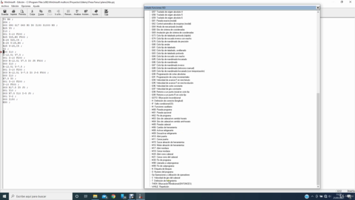Click code line 'G03 X17.5 I5 J0 ;'
The height and width of the screenshot is (200, 355).
[x=15, y=88]
